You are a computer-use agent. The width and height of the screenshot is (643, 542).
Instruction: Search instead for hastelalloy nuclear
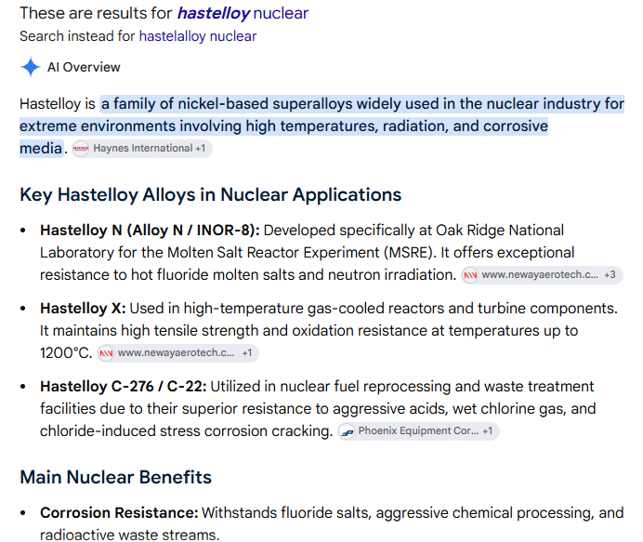click(198, 36)
